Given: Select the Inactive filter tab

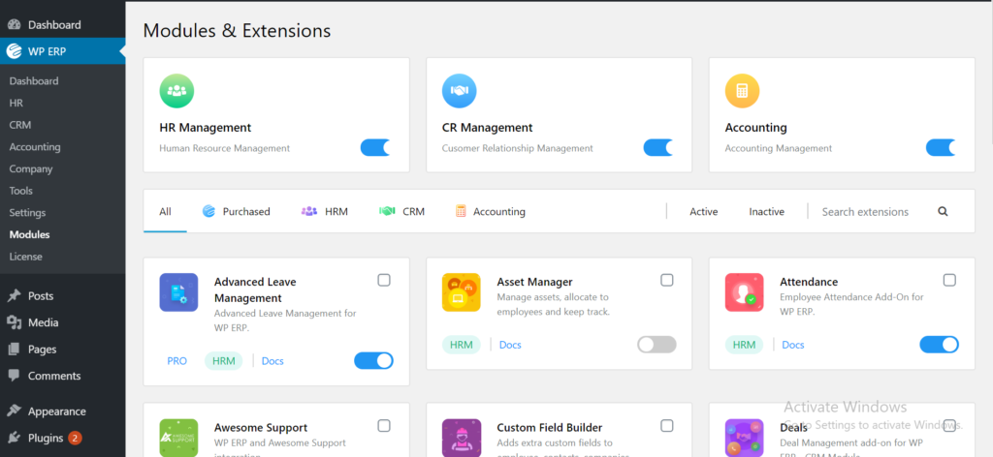Looking at the screenshot, I should click(766, 212).
